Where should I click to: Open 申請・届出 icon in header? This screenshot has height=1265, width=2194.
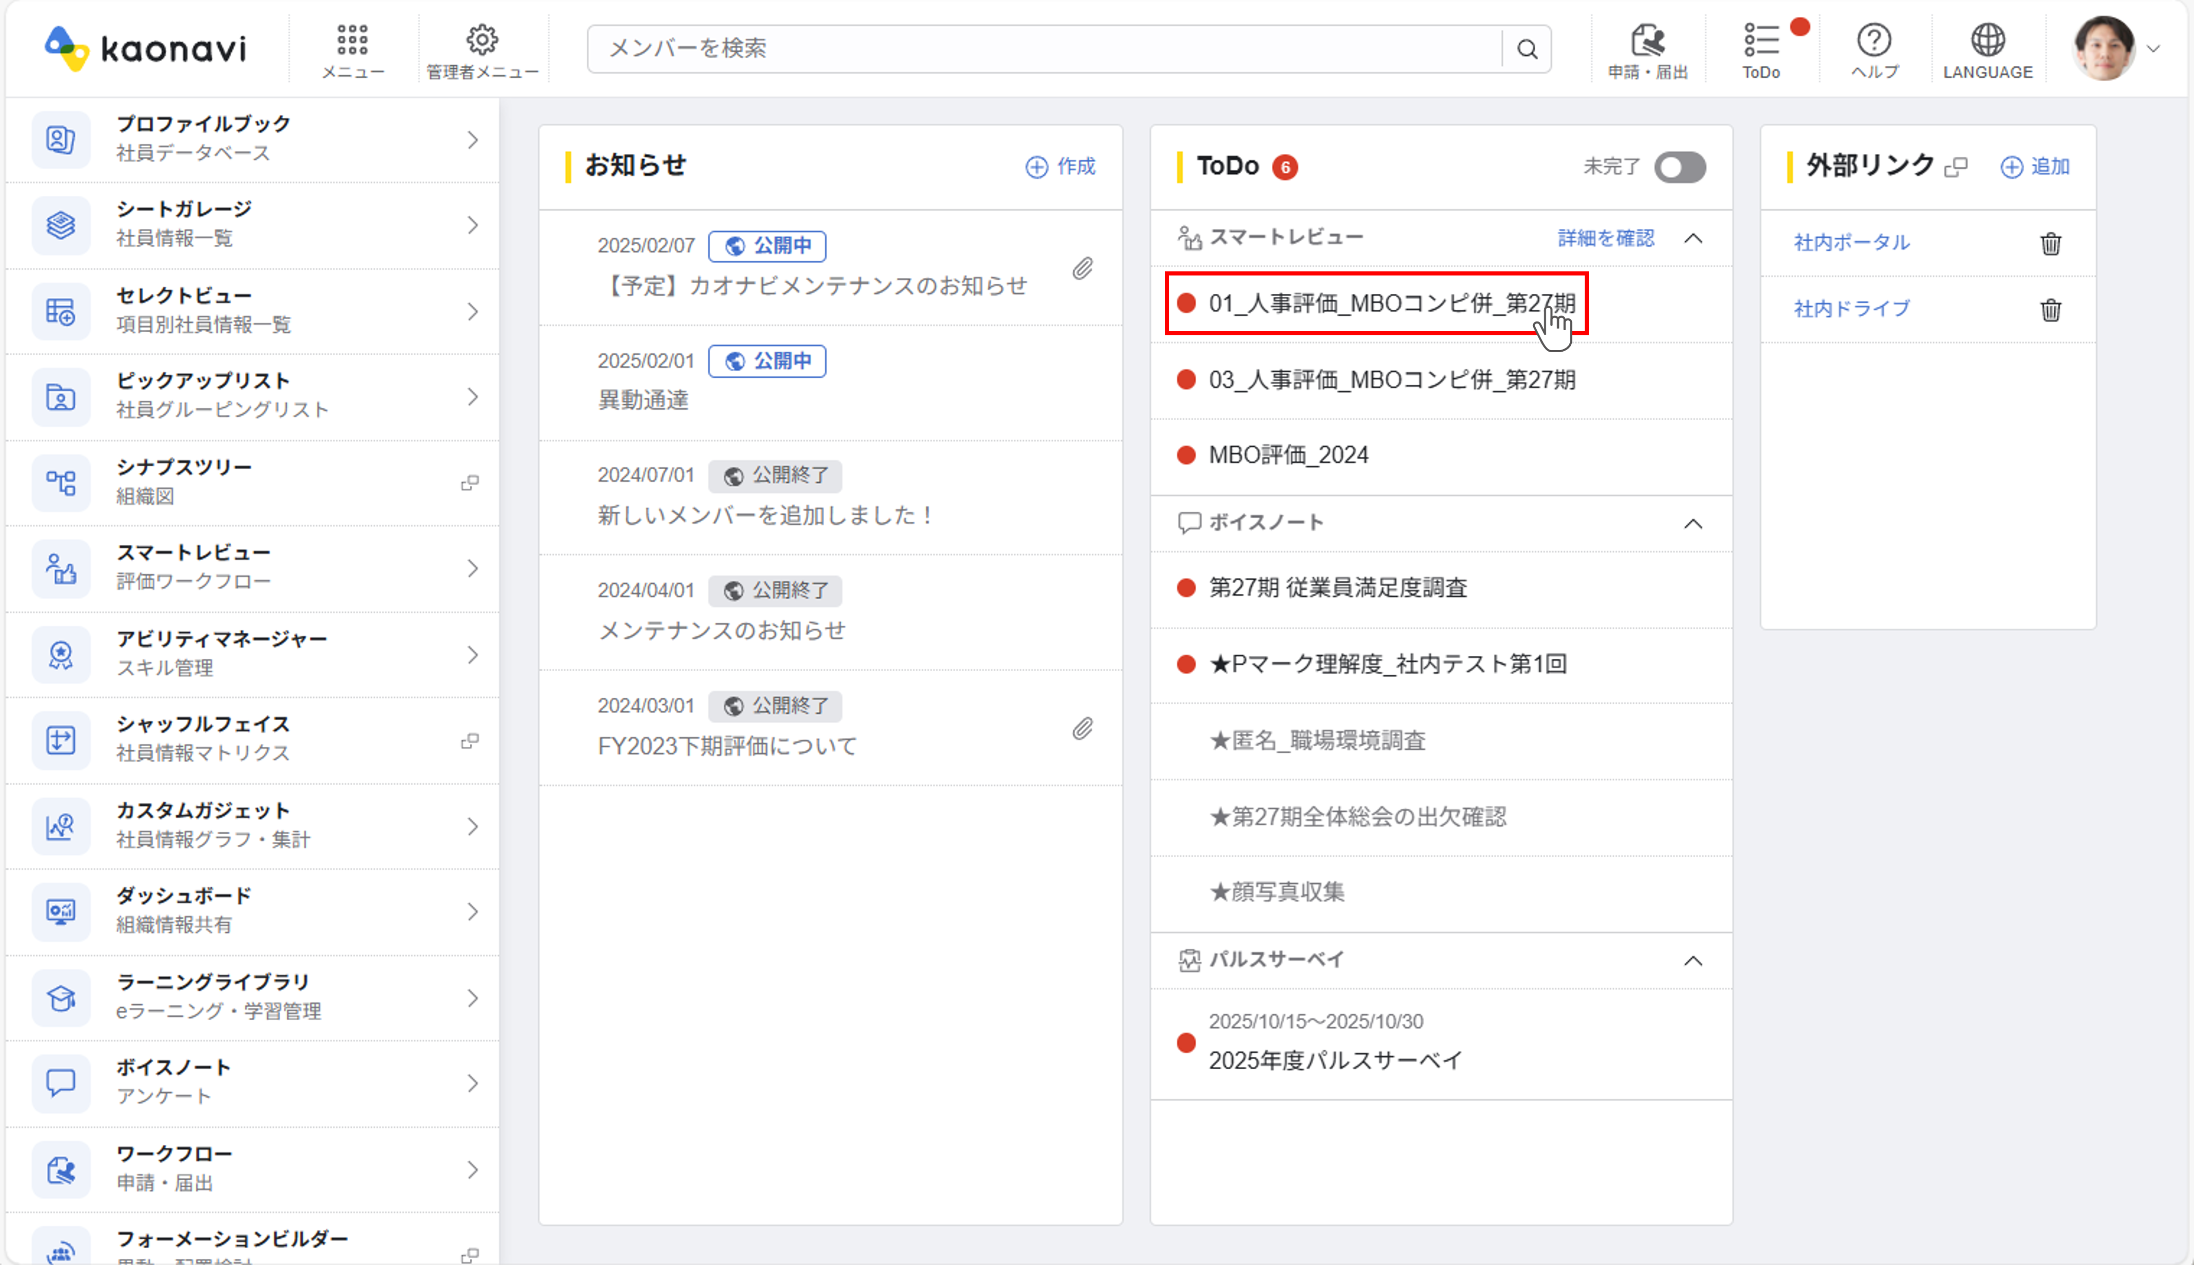pos(1647,41)
